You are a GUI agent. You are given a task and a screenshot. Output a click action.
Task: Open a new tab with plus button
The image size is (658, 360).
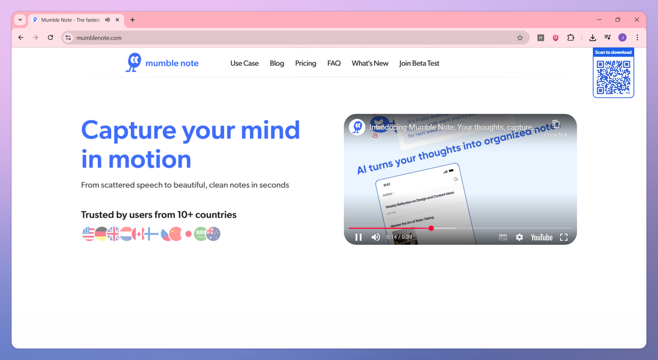(133, 20)
